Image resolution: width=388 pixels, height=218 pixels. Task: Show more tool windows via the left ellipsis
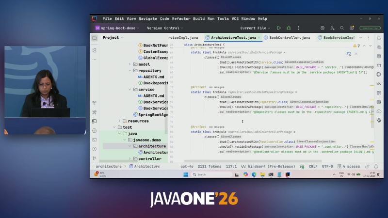tap(95, 60)
